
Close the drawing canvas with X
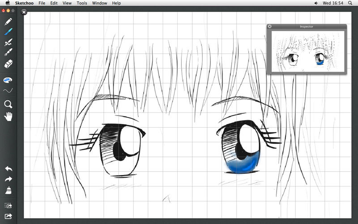click(x=24, y=12)
